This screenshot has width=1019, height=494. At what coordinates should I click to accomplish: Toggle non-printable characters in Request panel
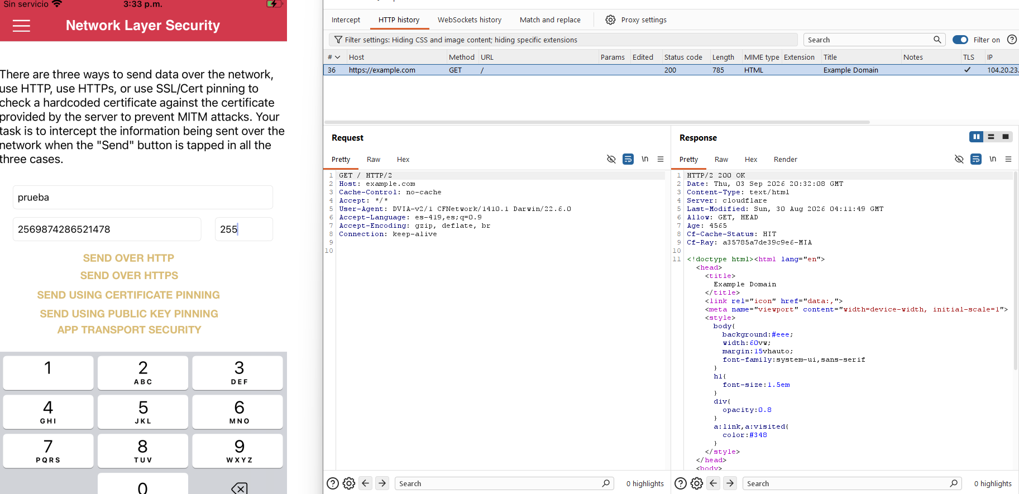pyautogui.click(x=611, y=159)
